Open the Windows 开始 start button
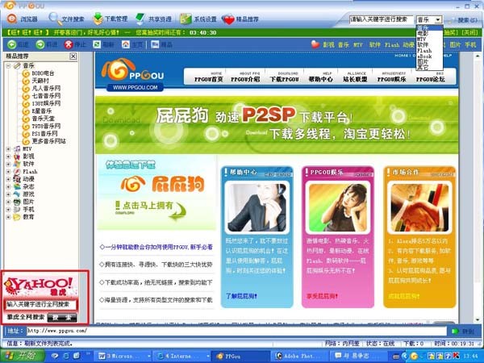This screenshot has height=363, width=484. coord(23,356)
